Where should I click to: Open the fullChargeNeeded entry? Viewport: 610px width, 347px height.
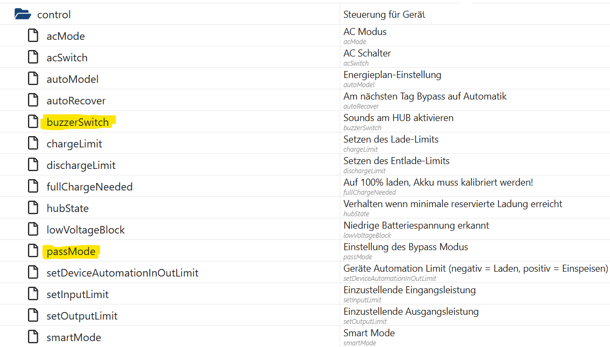89,187
